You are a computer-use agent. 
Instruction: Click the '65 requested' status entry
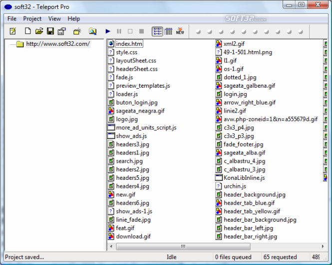[280, 257]
